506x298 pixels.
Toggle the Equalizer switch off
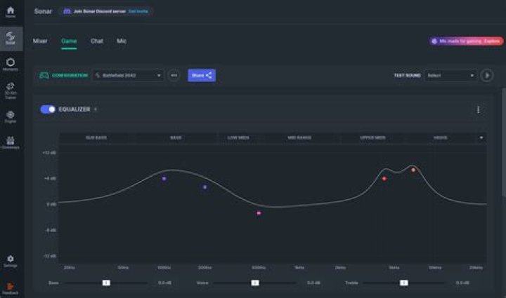[48, 109]
